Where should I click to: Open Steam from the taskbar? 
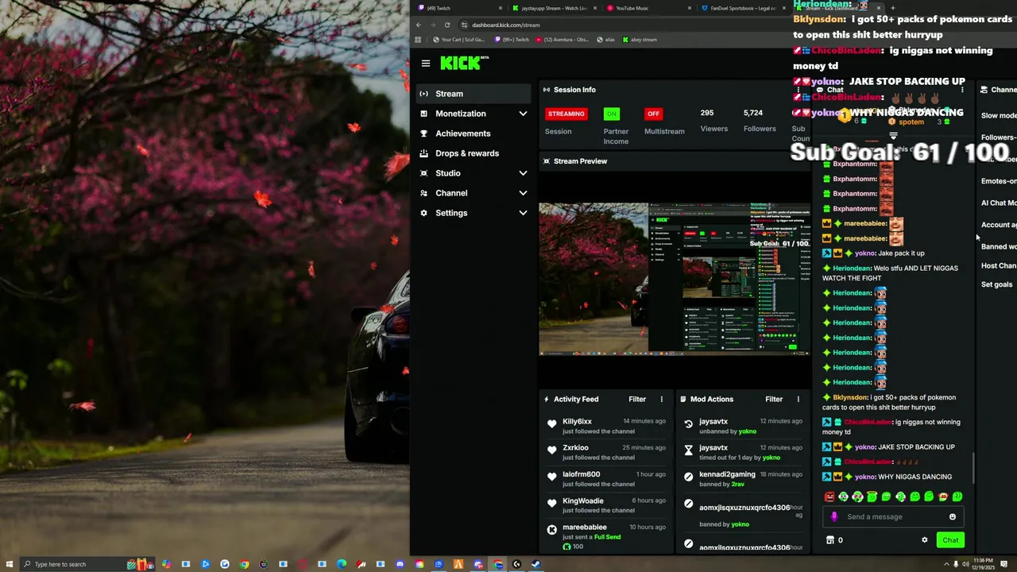click(x=536, y=564)
